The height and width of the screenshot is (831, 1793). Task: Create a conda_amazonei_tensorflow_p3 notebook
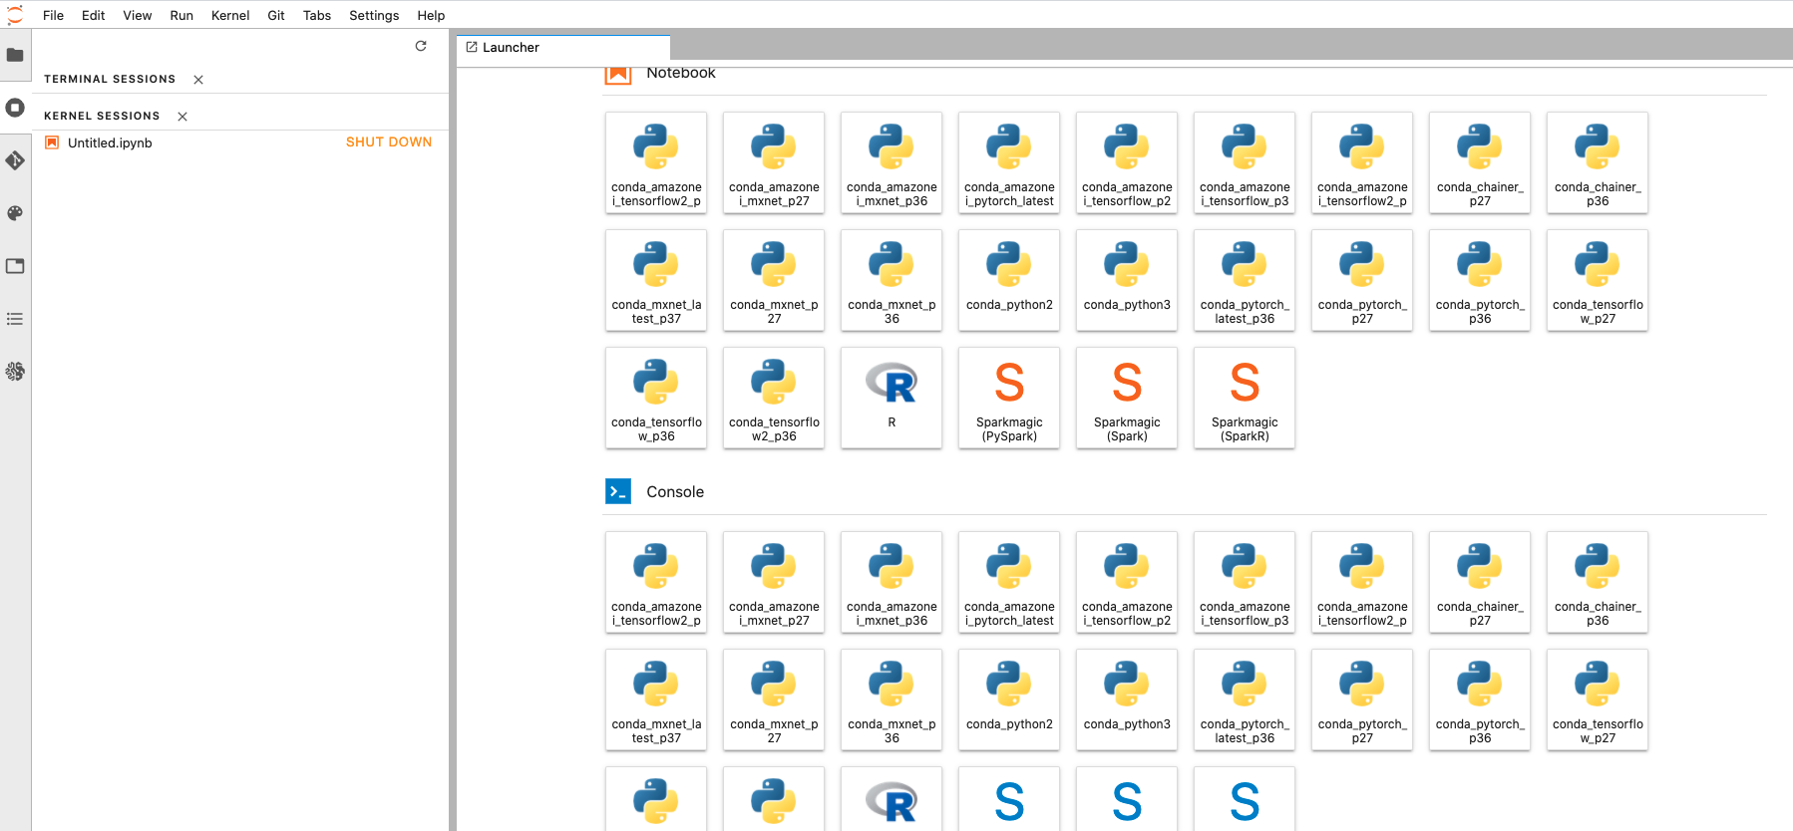pyautogui.click(x=1245, y=162)
